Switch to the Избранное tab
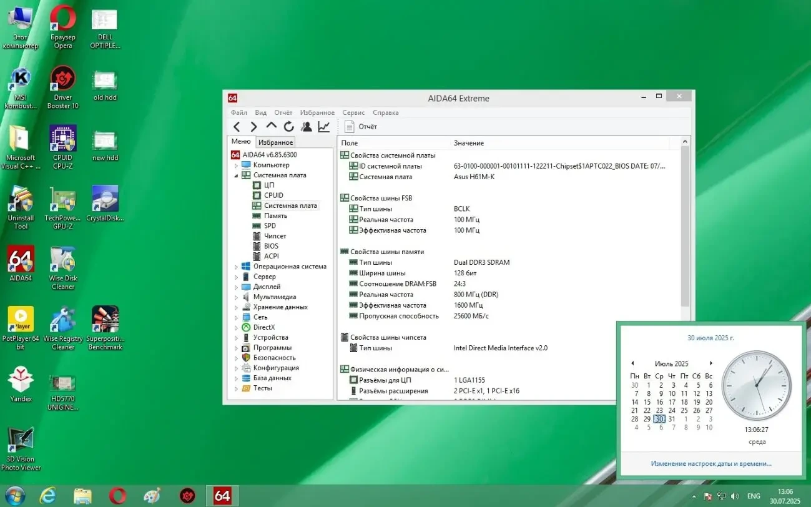811x507 pixels. coord(275,142)
